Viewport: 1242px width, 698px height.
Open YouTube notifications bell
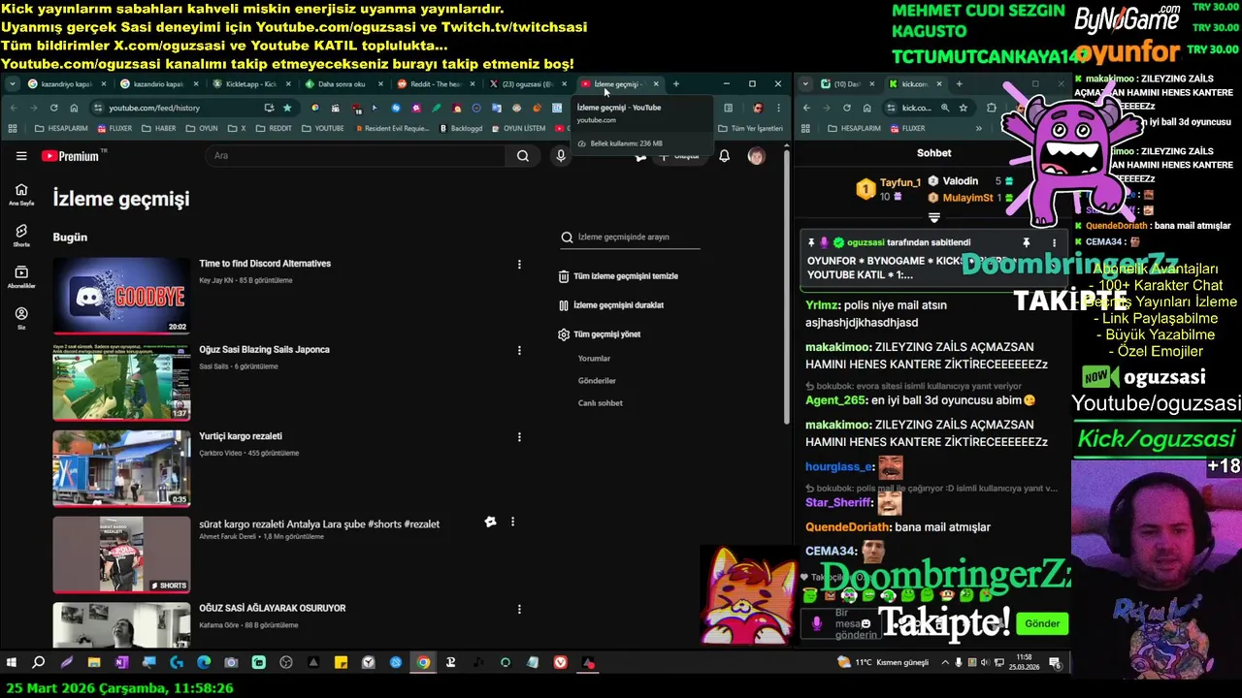[x=724, y=156]
